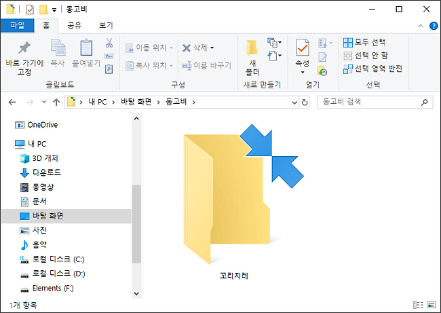Switch to the 공유 ribbon tab
The image size is (441, 313).
[x=74, y=26]
